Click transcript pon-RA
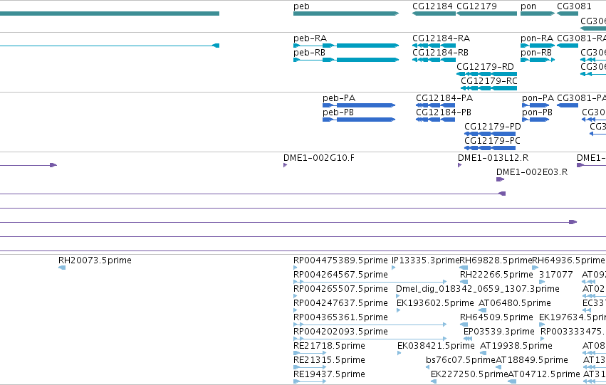Screen dimensions: 606x385 (538, 46)
